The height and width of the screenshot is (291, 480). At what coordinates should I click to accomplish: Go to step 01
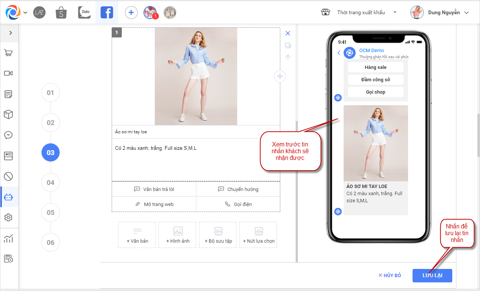[51, 93]
